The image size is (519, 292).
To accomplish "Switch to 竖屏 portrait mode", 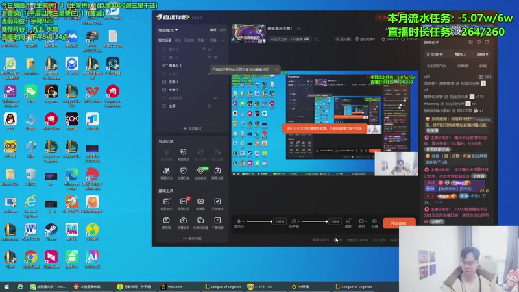I will tap(223, 30).
